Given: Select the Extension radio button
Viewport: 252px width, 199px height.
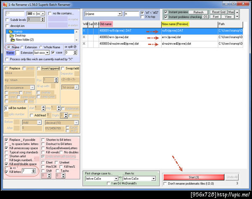Looking at the screenshot, I should (22, 47).
